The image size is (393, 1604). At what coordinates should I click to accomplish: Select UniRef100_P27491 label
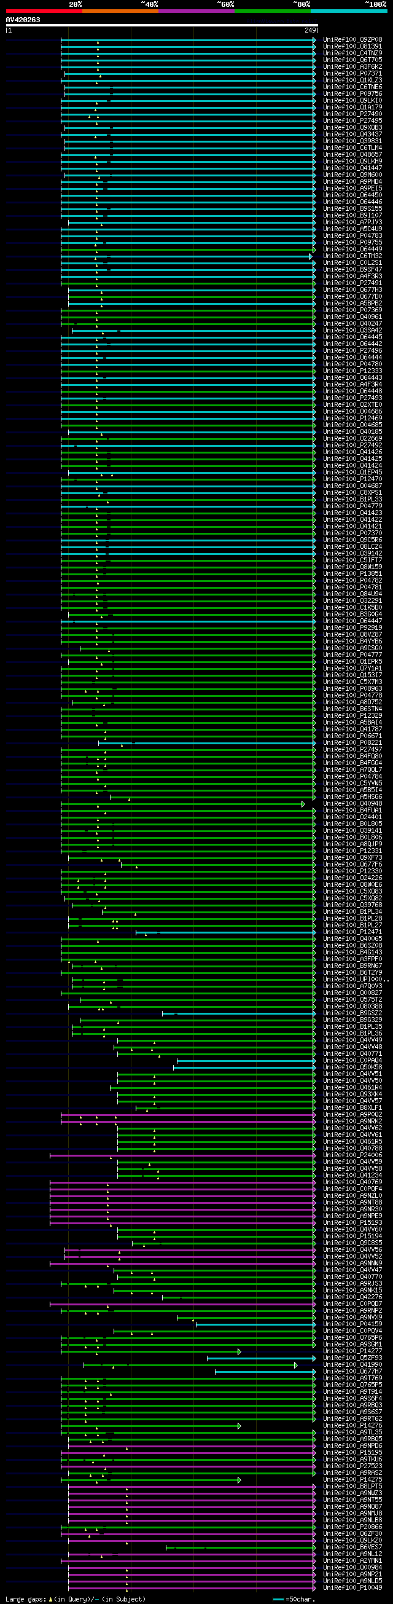(352, 283)
